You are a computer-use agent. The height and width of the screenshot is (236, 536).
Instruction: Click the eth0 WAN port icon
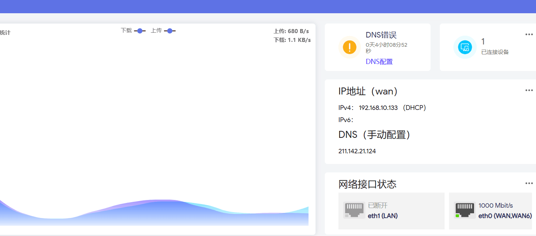[464, 210]
